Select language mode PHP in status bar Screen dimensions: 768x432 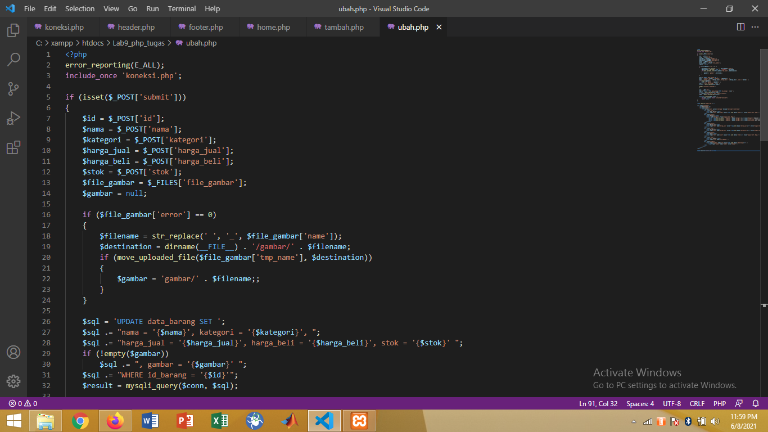pyautogui.click(x=720, y=403)
